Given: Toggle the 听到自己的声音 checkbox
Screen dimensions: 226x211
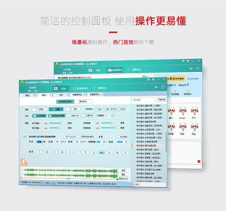Looking at the screenshot, I should 50,116.
